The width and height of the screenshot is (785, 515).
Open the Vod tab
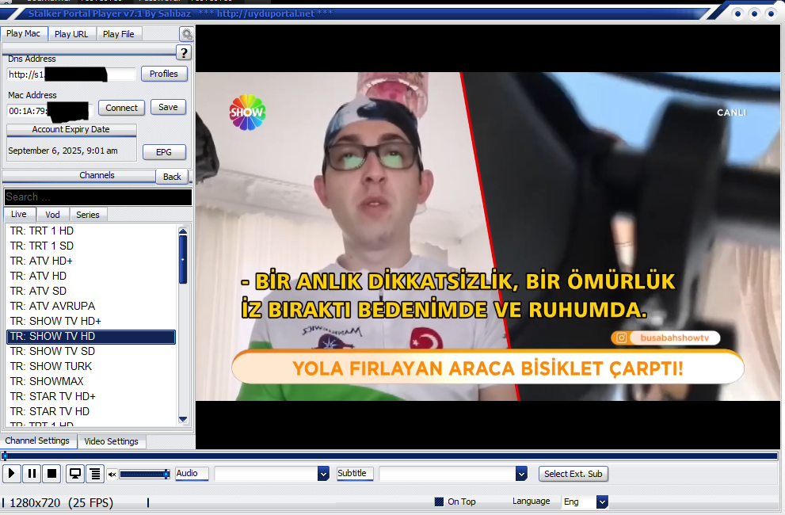(x=52, y=215)
